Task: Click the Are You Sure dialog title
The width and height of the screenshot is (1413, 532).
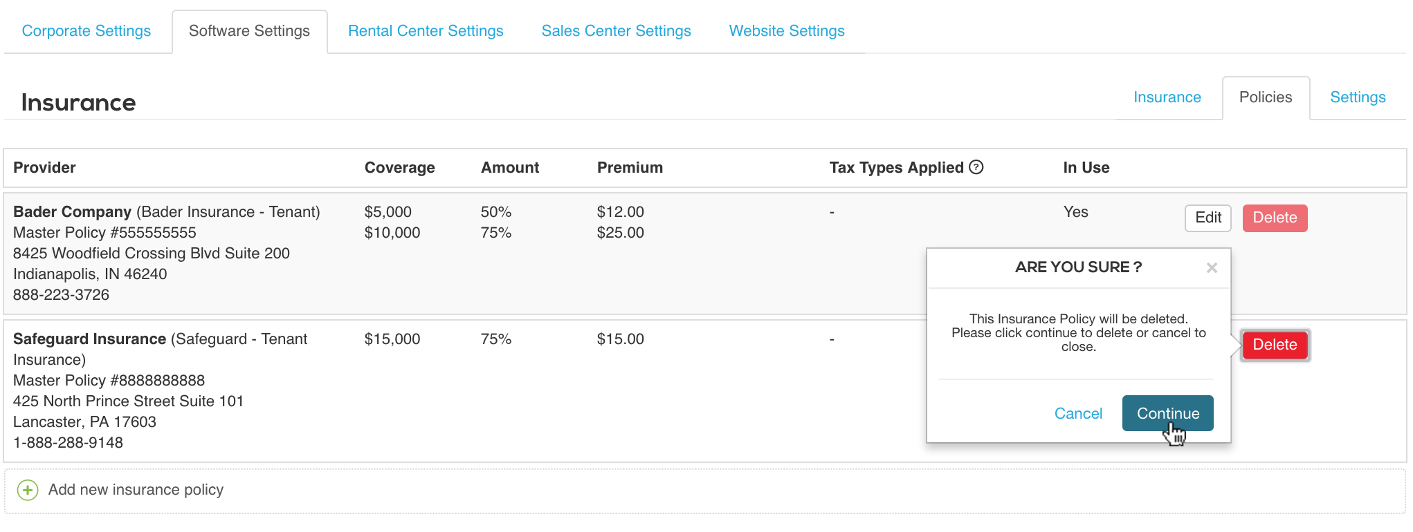Action: (x=1078, y=267)
